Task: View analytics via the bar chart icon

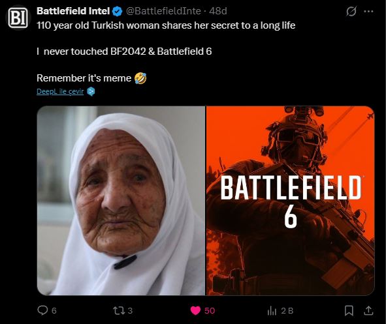Action: click(272, 311)
